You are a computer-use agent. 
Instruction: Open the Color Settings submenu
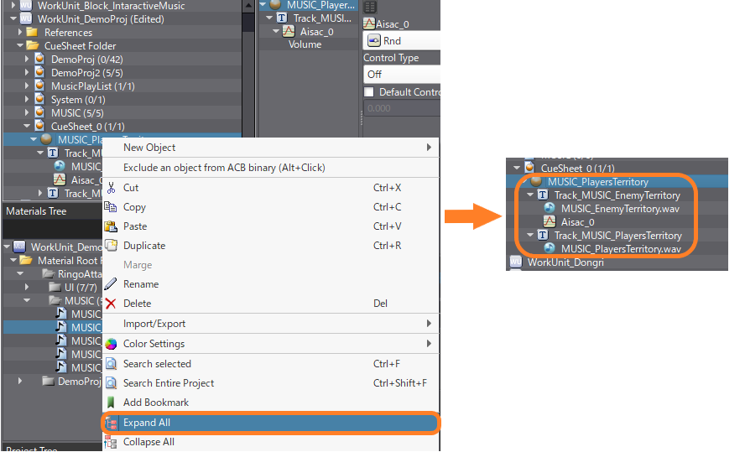point(271,344)
